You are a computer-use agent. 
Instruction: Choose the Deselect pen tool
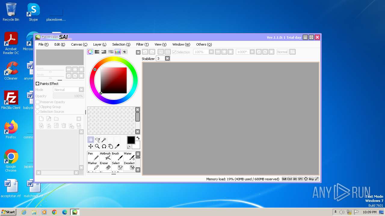click(129, 166)
